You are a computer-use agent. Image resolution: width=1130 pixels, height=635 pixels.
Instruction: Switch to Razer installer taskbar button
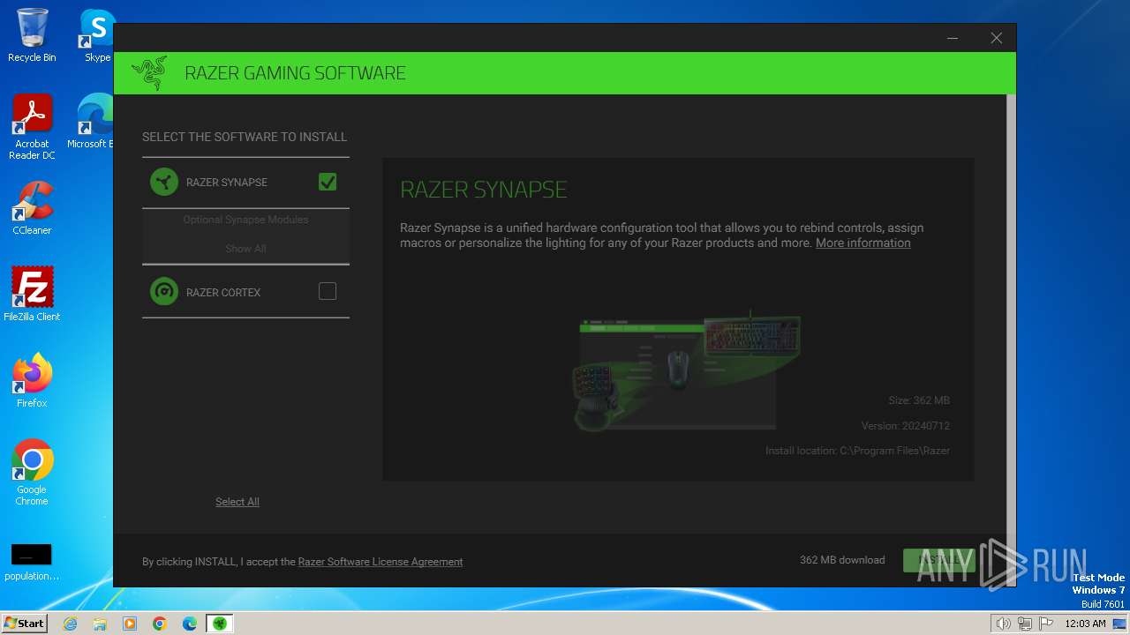[x=220, y=624]
